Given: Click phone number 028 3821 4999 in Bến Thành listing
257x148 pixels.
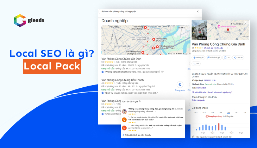Looking at the screenshot, I should click(x=143, y=90).
